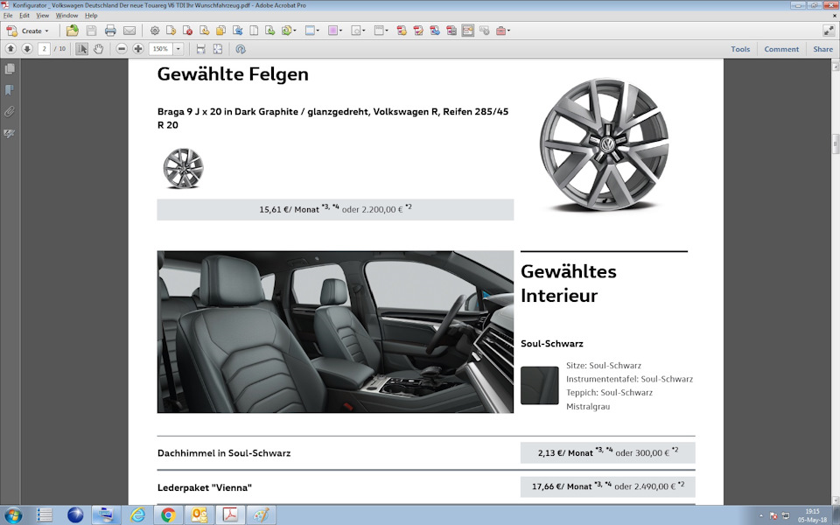This screenshot has height=525, width=840.
Task: Show the Signatures panel
Action: 10,133
